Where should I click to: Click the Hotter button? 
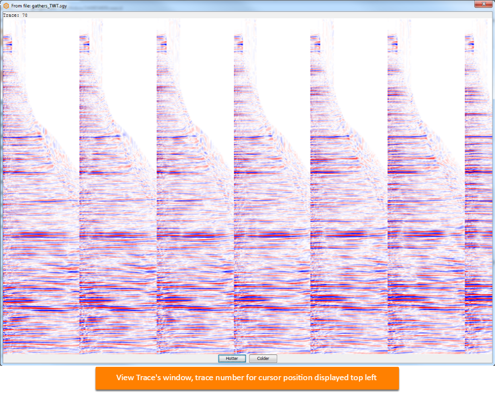point(232,358)
